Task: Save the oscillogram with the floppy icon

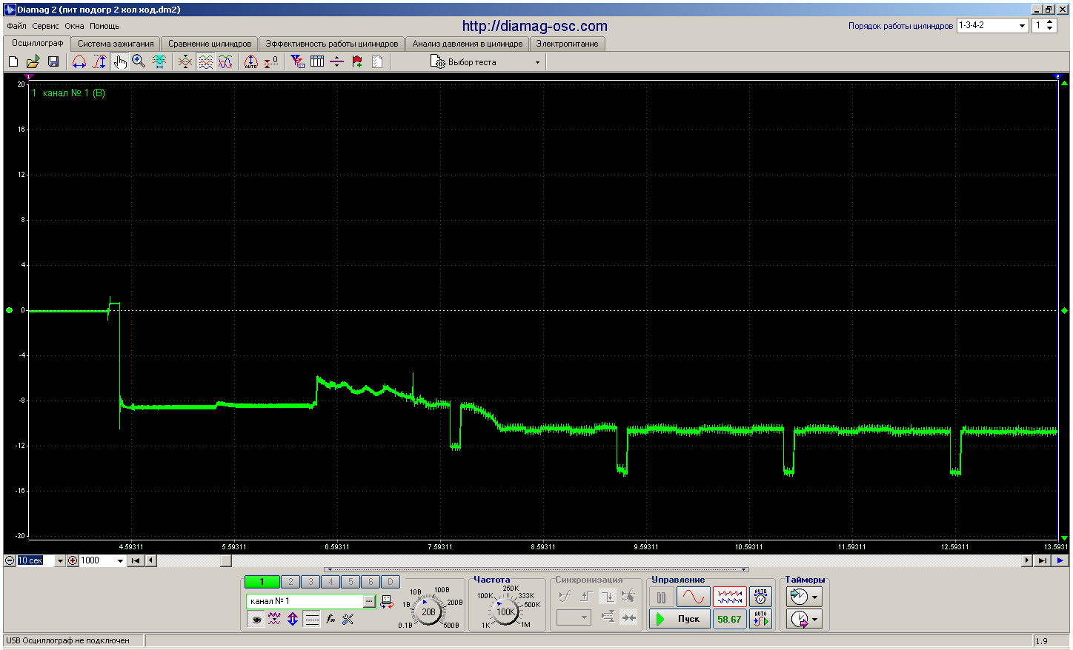Action: (53, 62)
